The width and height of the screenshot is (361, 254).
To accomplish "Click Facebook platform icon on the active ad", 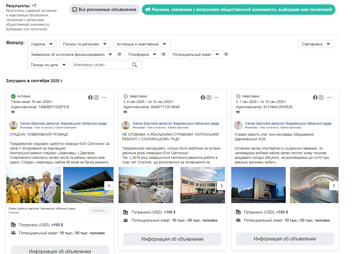I will [x=90, y=97].
